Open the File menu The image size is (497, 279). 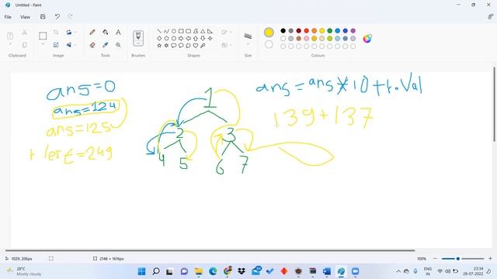8,17
